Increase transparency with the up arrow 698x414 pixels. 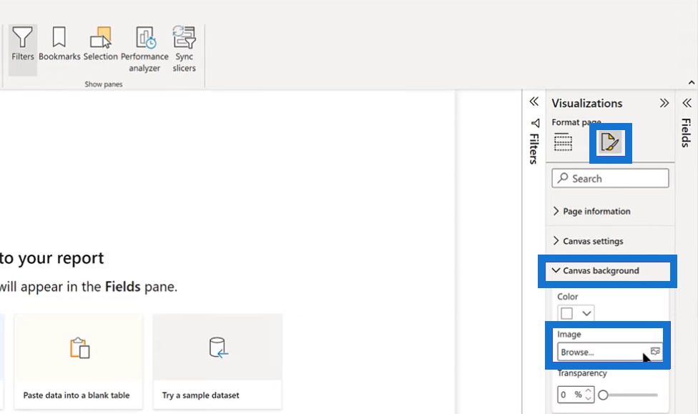click(589, 391)
